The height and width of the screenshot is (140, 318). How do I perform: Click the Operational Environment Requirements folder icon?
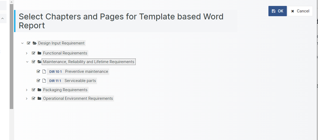click(39, 98)
